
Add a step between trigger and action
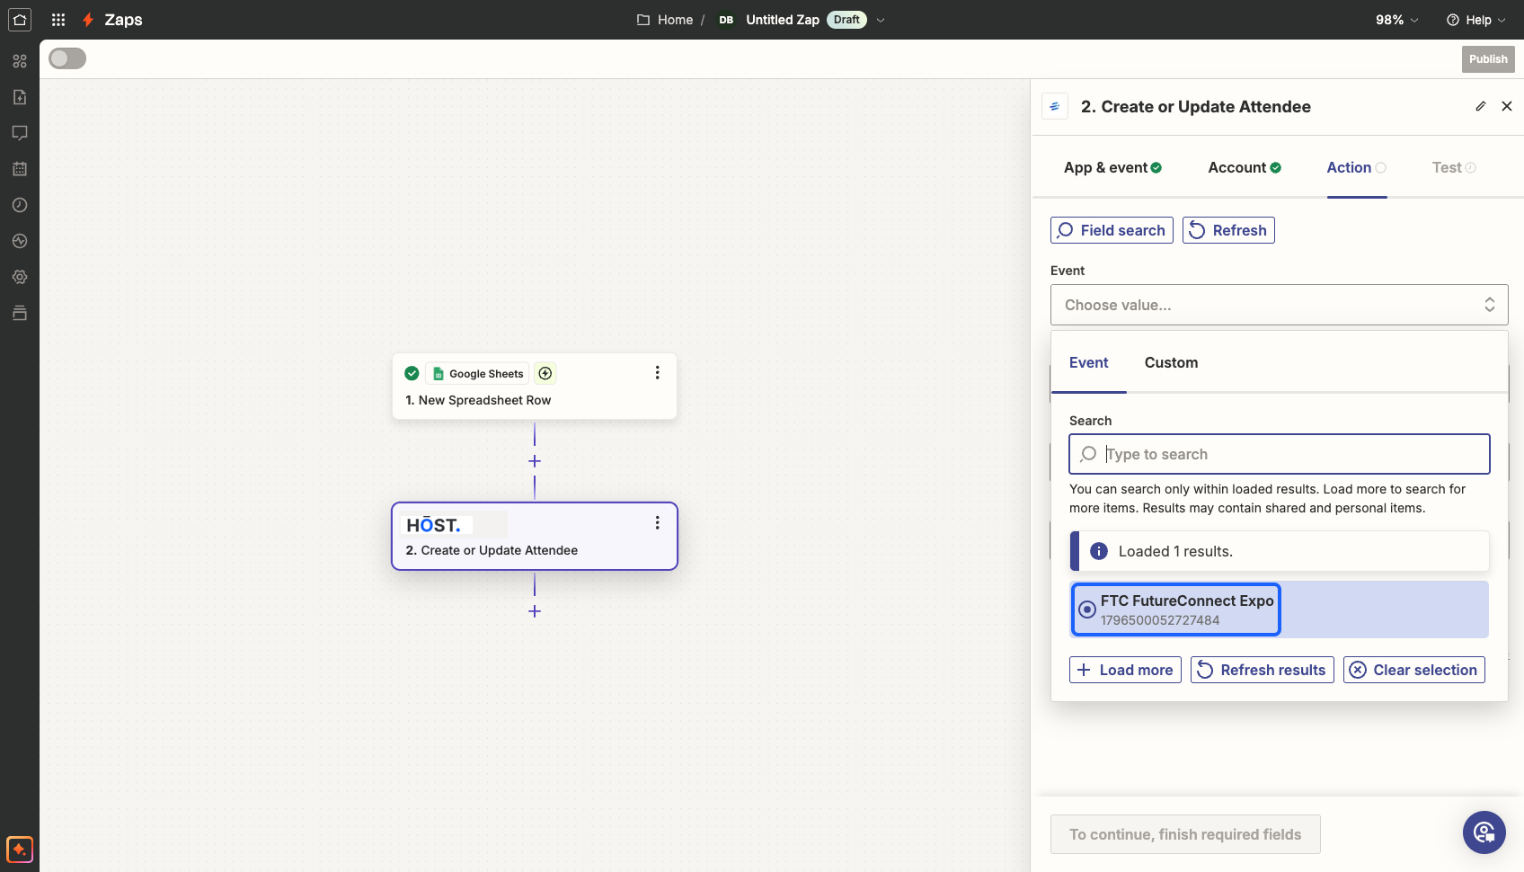pos(535,461)
